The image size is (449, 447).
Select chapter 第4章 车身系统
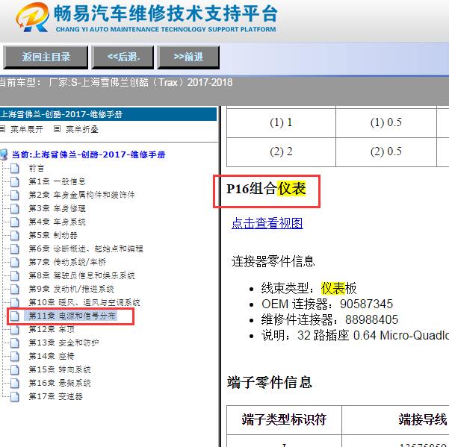[x=57, y=222]
